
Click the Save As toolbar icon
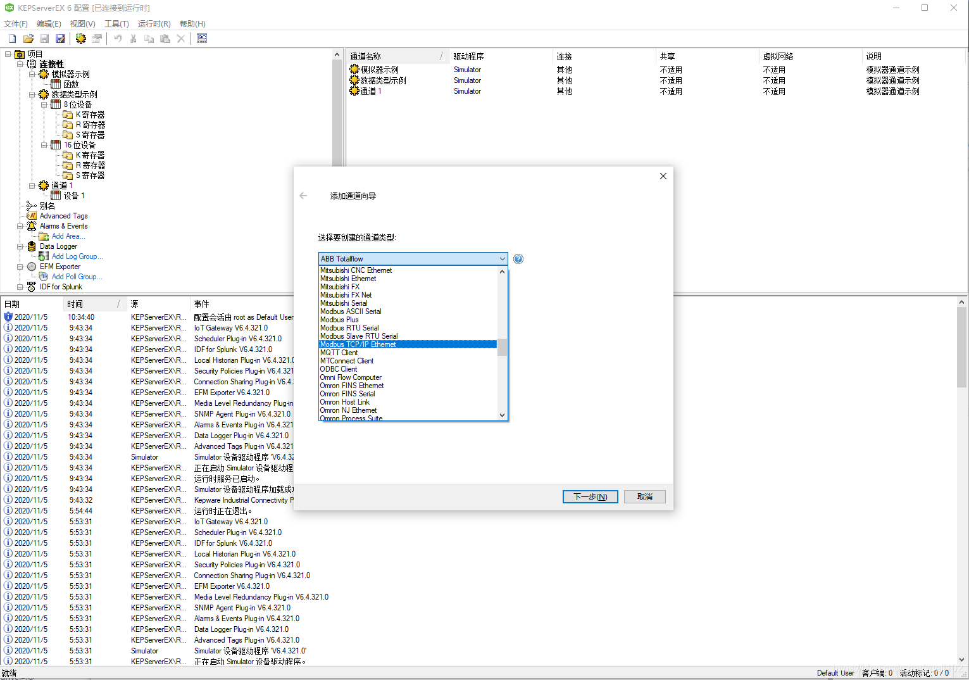(60, 39)
